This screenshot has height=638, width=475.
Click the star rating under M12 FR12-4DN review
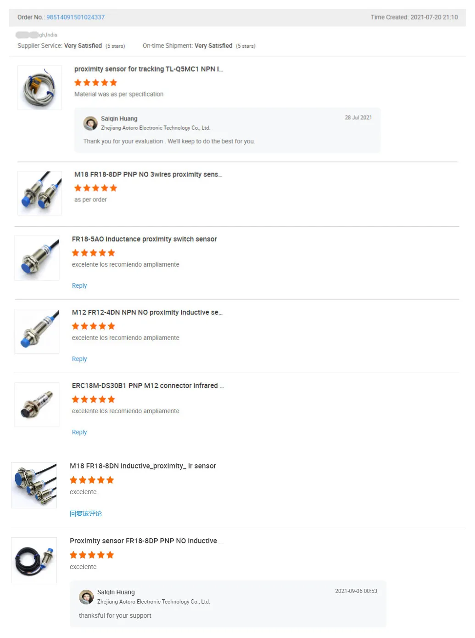tap(94, 326)
